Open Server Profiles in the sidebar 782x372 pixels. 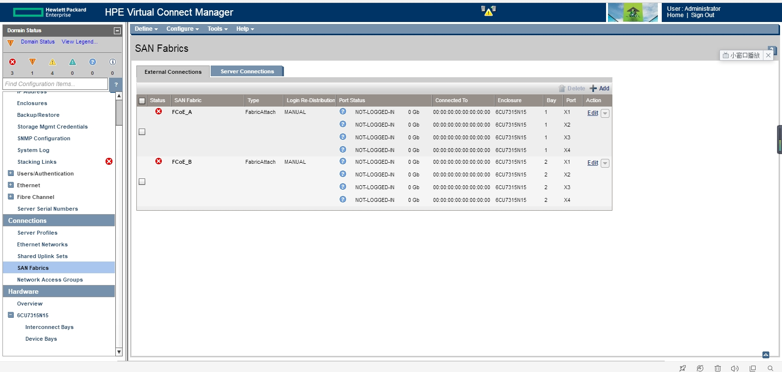37,233
